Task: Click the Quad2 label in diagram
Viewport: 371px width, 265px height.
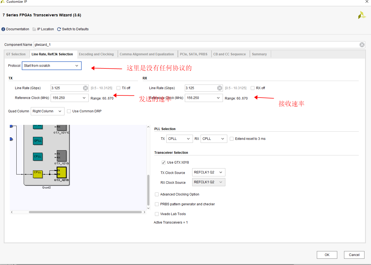Action: (47, 188)
